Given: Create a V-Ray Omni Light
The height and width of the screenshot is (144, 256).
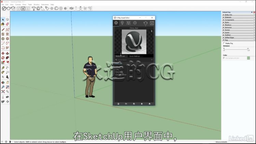Looking at the screenshot, I should tap(52, 8).
